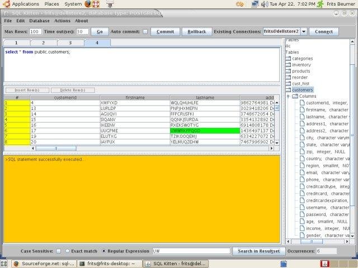Viewport: 358px width, 268px height.
Task: Open the Database menu
Action: pos(39,21)
